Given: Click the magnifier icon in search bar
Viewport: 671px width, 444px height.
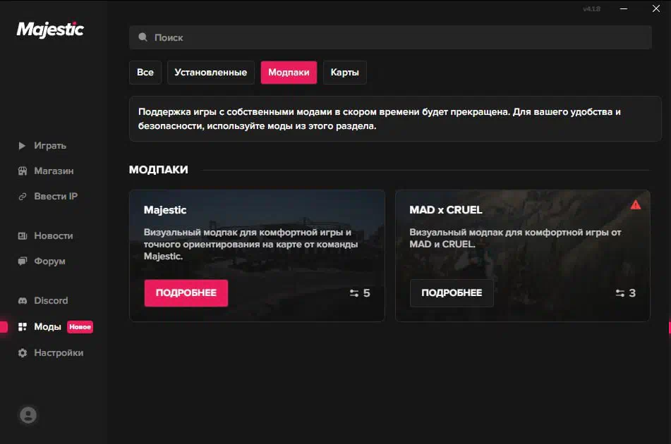Looking at the screenshot, I should pos(143,37).
